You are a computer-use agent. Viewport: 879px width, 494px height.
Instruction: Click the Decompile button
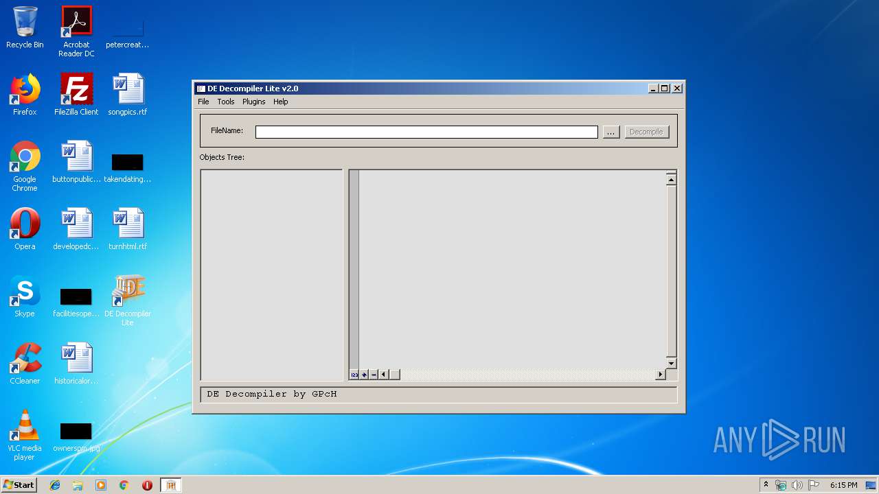(646, 132)
